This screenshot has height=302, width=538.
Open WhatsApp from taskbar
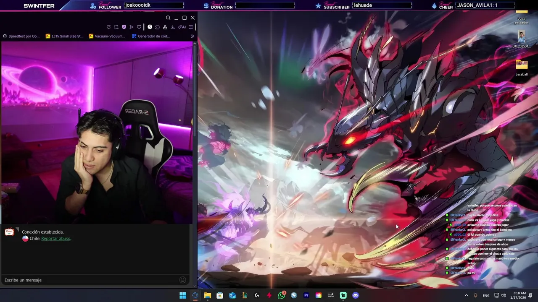pyautogui.click(x=282, y=295)
